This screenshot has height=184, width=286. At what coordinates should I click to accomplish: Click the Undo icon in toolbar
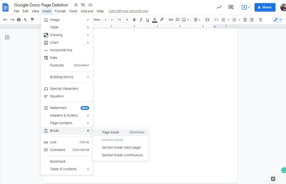[5, 20]
